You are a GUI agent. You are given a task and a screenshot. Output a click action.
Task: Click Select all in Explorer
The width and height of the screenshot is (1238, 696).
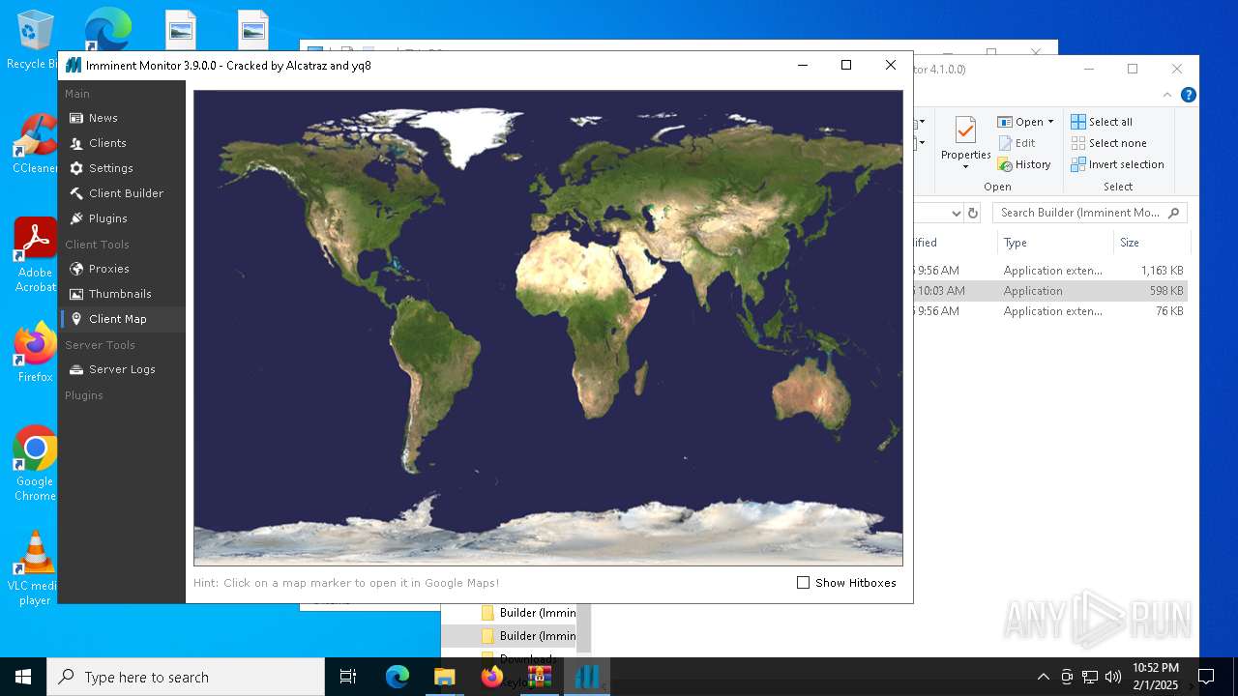[1102, 122]
